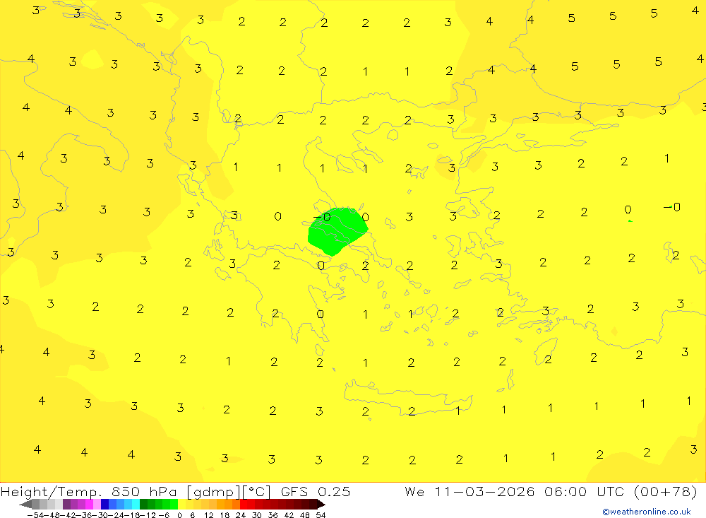This screenshot has height=518, width=706.
Task: Click the '(00+78)' forecast offset text
Action: tap(664, 491)
